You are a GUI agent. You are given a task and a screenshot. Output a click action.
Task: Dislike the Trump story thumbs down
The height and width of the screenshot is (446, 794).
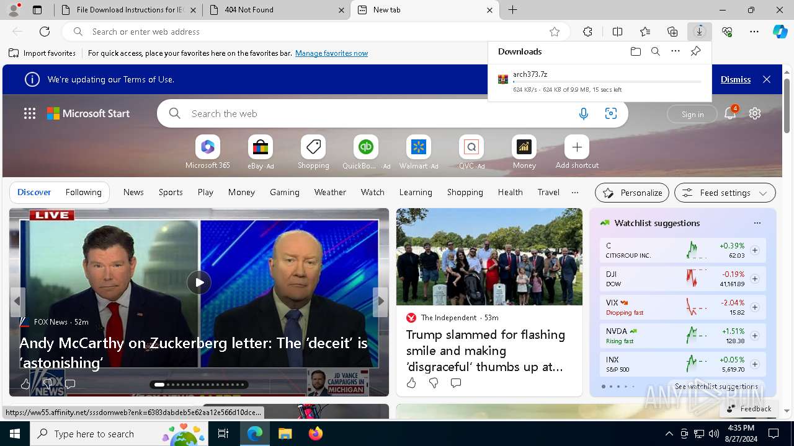click(x=434, y=383)
